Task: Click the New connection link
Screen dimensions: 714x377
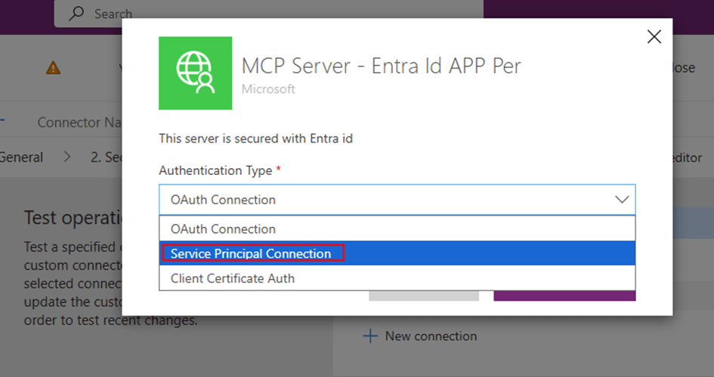Action: 431,336
